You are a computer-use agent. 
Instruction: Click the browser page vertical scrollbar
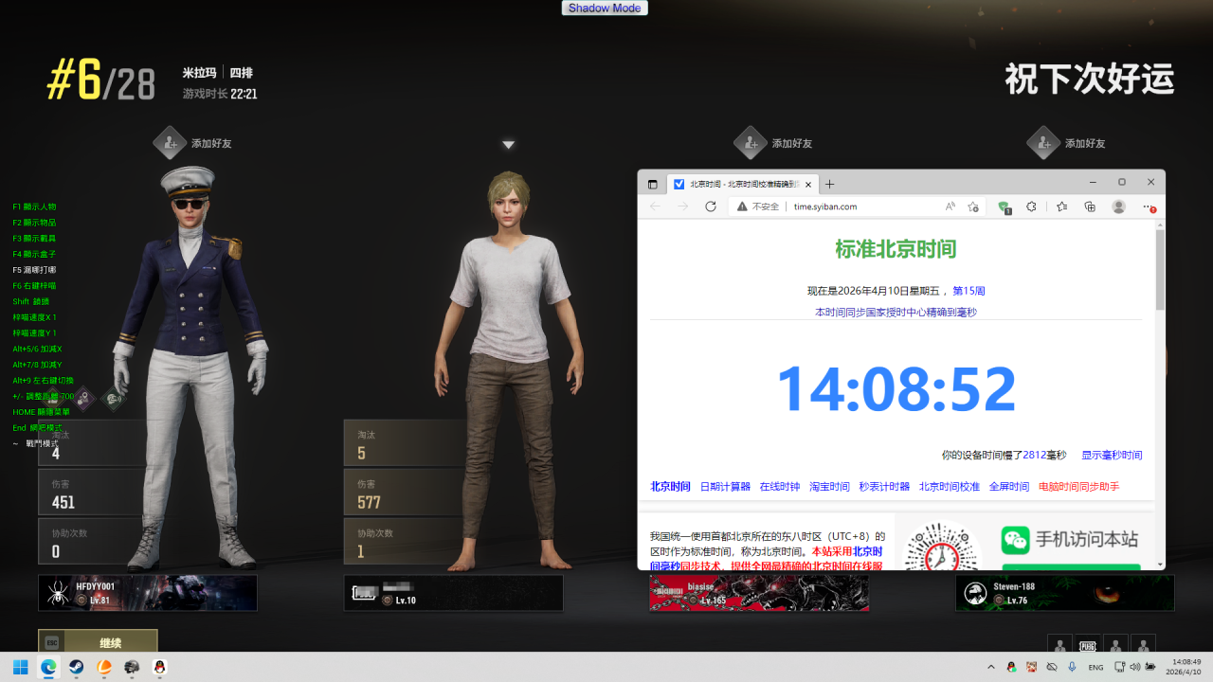point(1160,275)
